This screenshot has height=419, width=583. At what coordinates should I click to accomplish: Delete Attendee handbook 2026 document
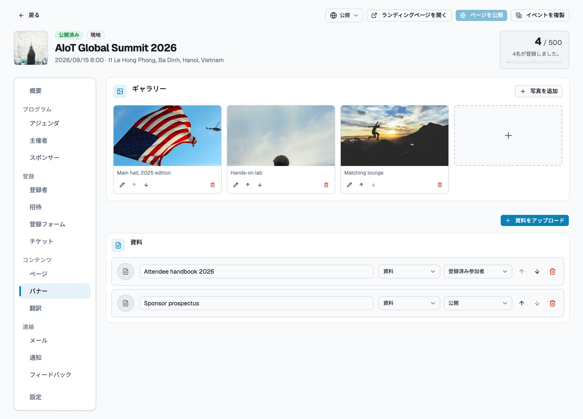(553, 271)
